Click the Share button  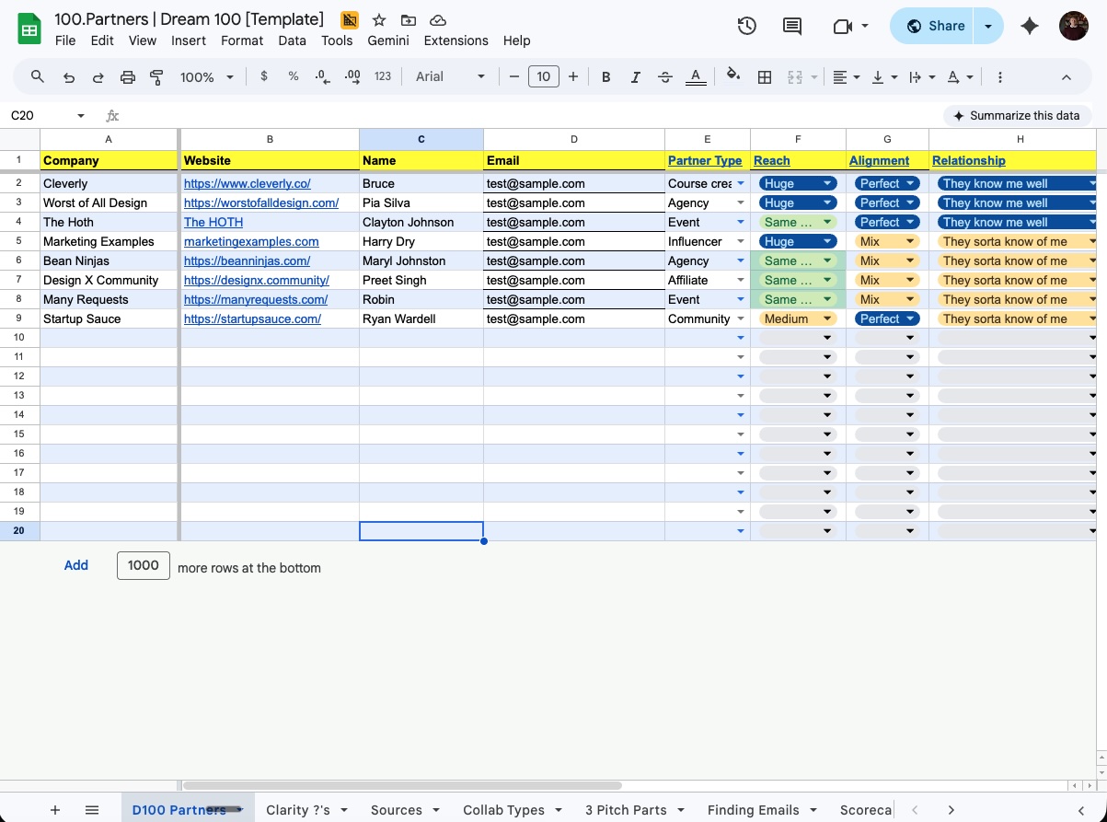[x=935, y=26]
